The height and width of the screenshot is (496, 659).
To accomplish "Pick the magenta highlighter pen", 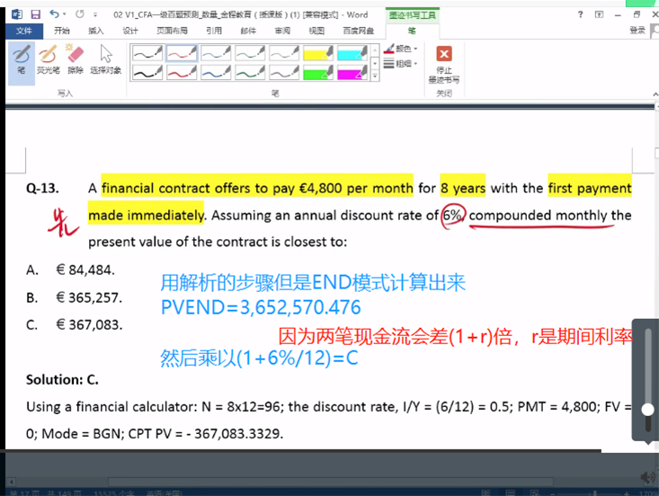I will coord(352,72).
